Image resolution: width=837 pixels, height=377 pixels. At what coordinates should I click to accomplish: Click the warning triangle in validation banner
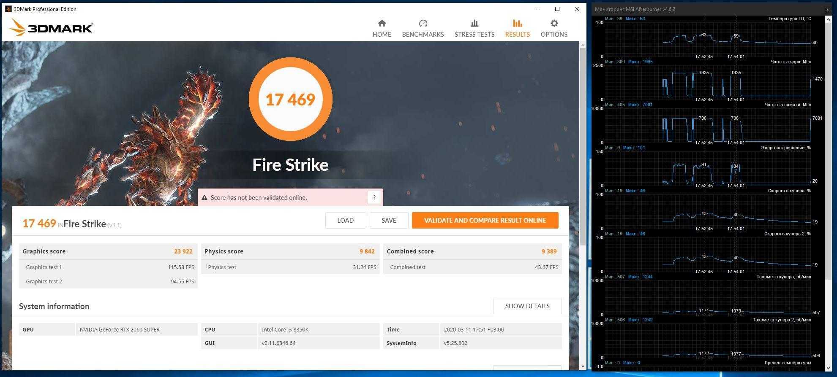[204, 198]
